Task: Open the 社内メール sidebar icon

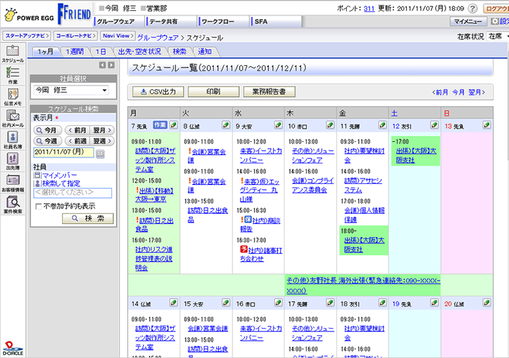Action: point(13,118)
